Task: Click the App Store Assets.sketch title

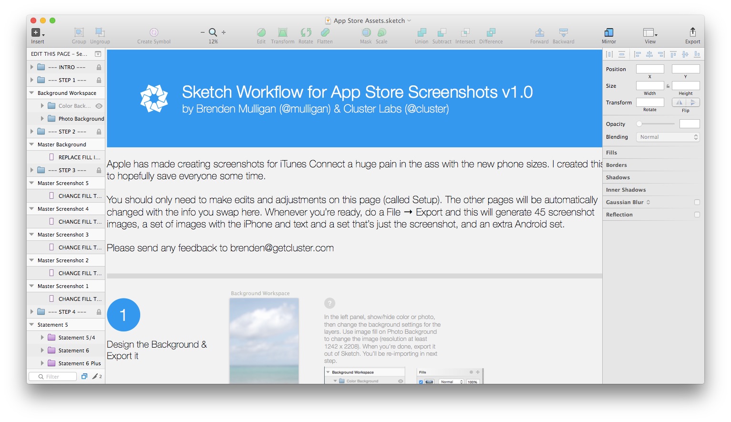Action: pyautogui.click(x=369, y=21)
